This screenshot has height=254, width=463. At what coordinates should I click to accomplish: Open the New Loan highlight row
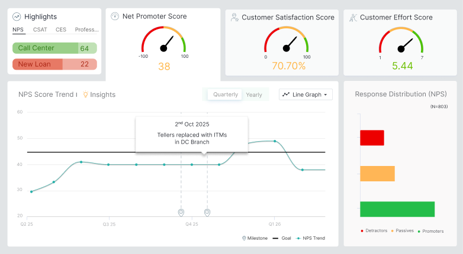(54, 64)
